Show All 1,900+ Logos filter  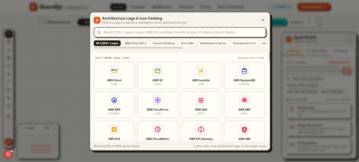[107, 43]
